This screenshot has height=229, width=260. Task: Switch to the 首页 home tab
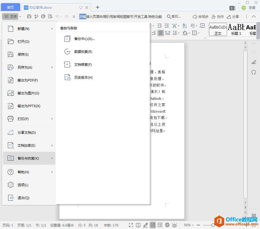10,7
